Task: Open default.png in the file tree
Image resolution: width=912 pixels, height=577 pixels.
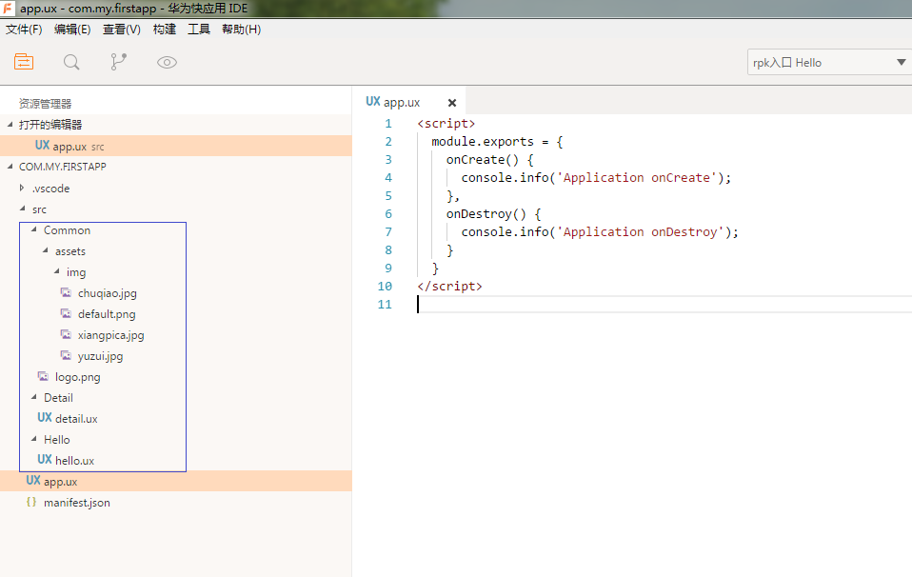Action: pyautogui.click(x=107, y=314)
